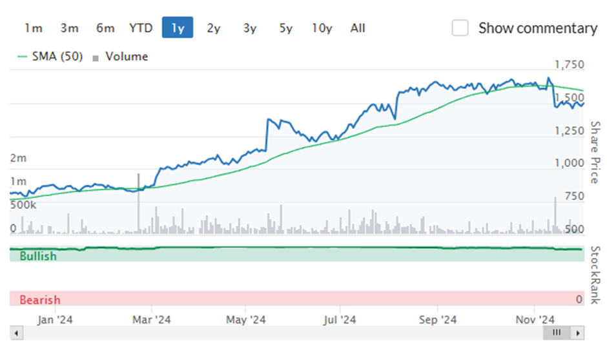607x343 pixels.
Task: Click the Sep '24 axis label
Action: click(x=438, y=320)
